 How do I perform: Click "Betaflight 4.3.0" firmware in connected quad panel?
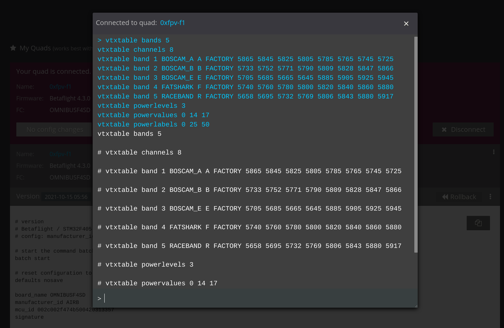(x=70, y=98)
